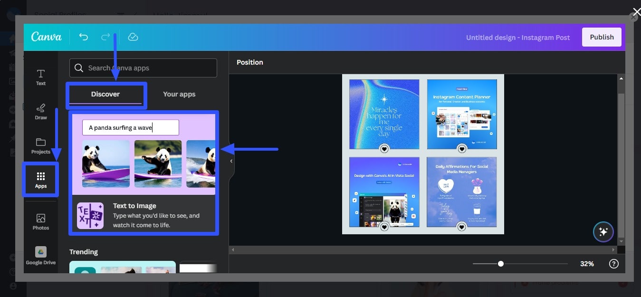The image size is (641, 297).
Task: Open the Apps panel
Action: [x=40, y=179]
